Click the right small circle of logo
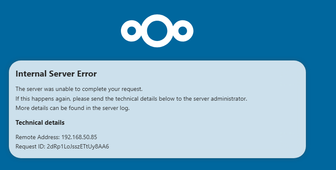The width and height of the screenshot is (336, 170). pos(182,31)
